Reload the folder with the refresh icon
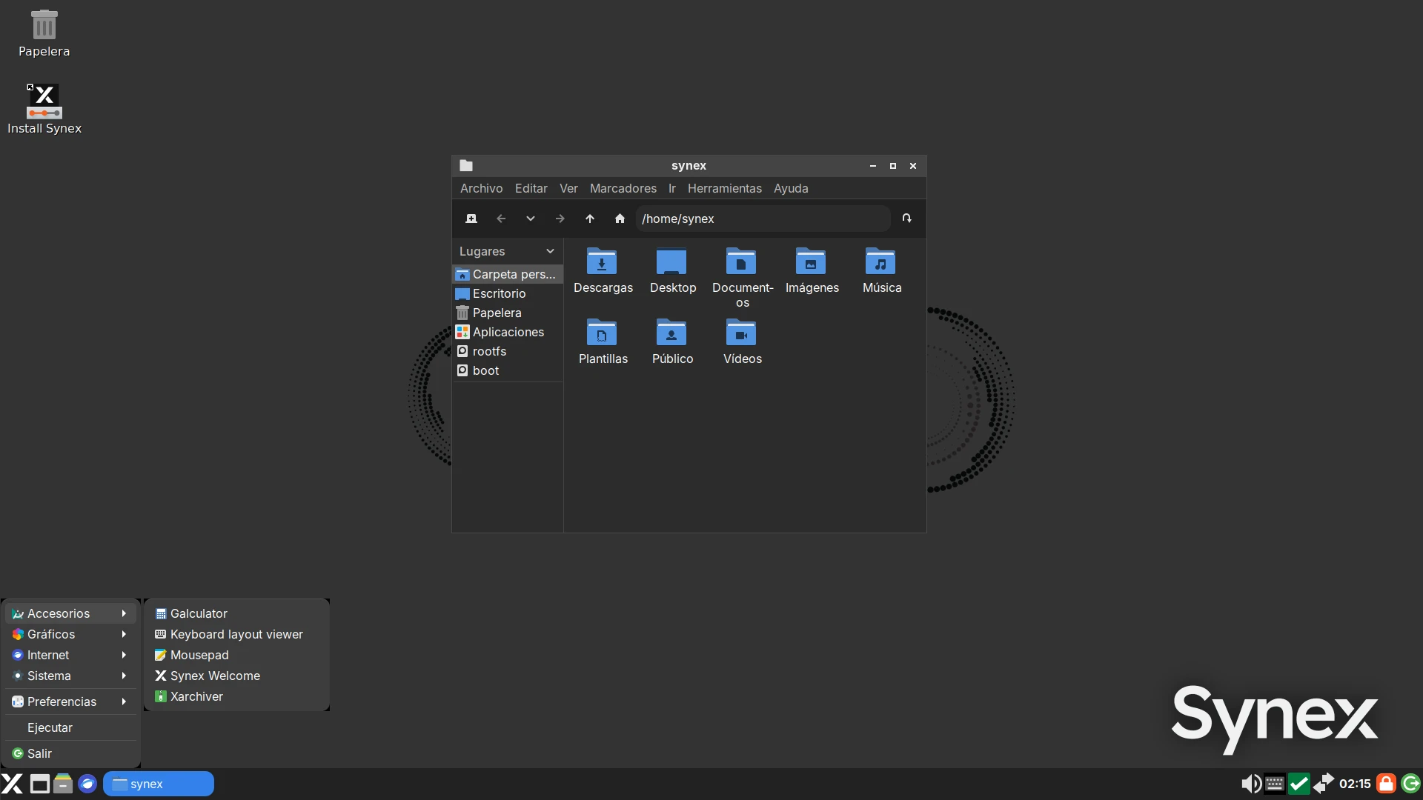The width and height of the screenshot is (1423, 800). pyautogui.click(x=906, y=219)
